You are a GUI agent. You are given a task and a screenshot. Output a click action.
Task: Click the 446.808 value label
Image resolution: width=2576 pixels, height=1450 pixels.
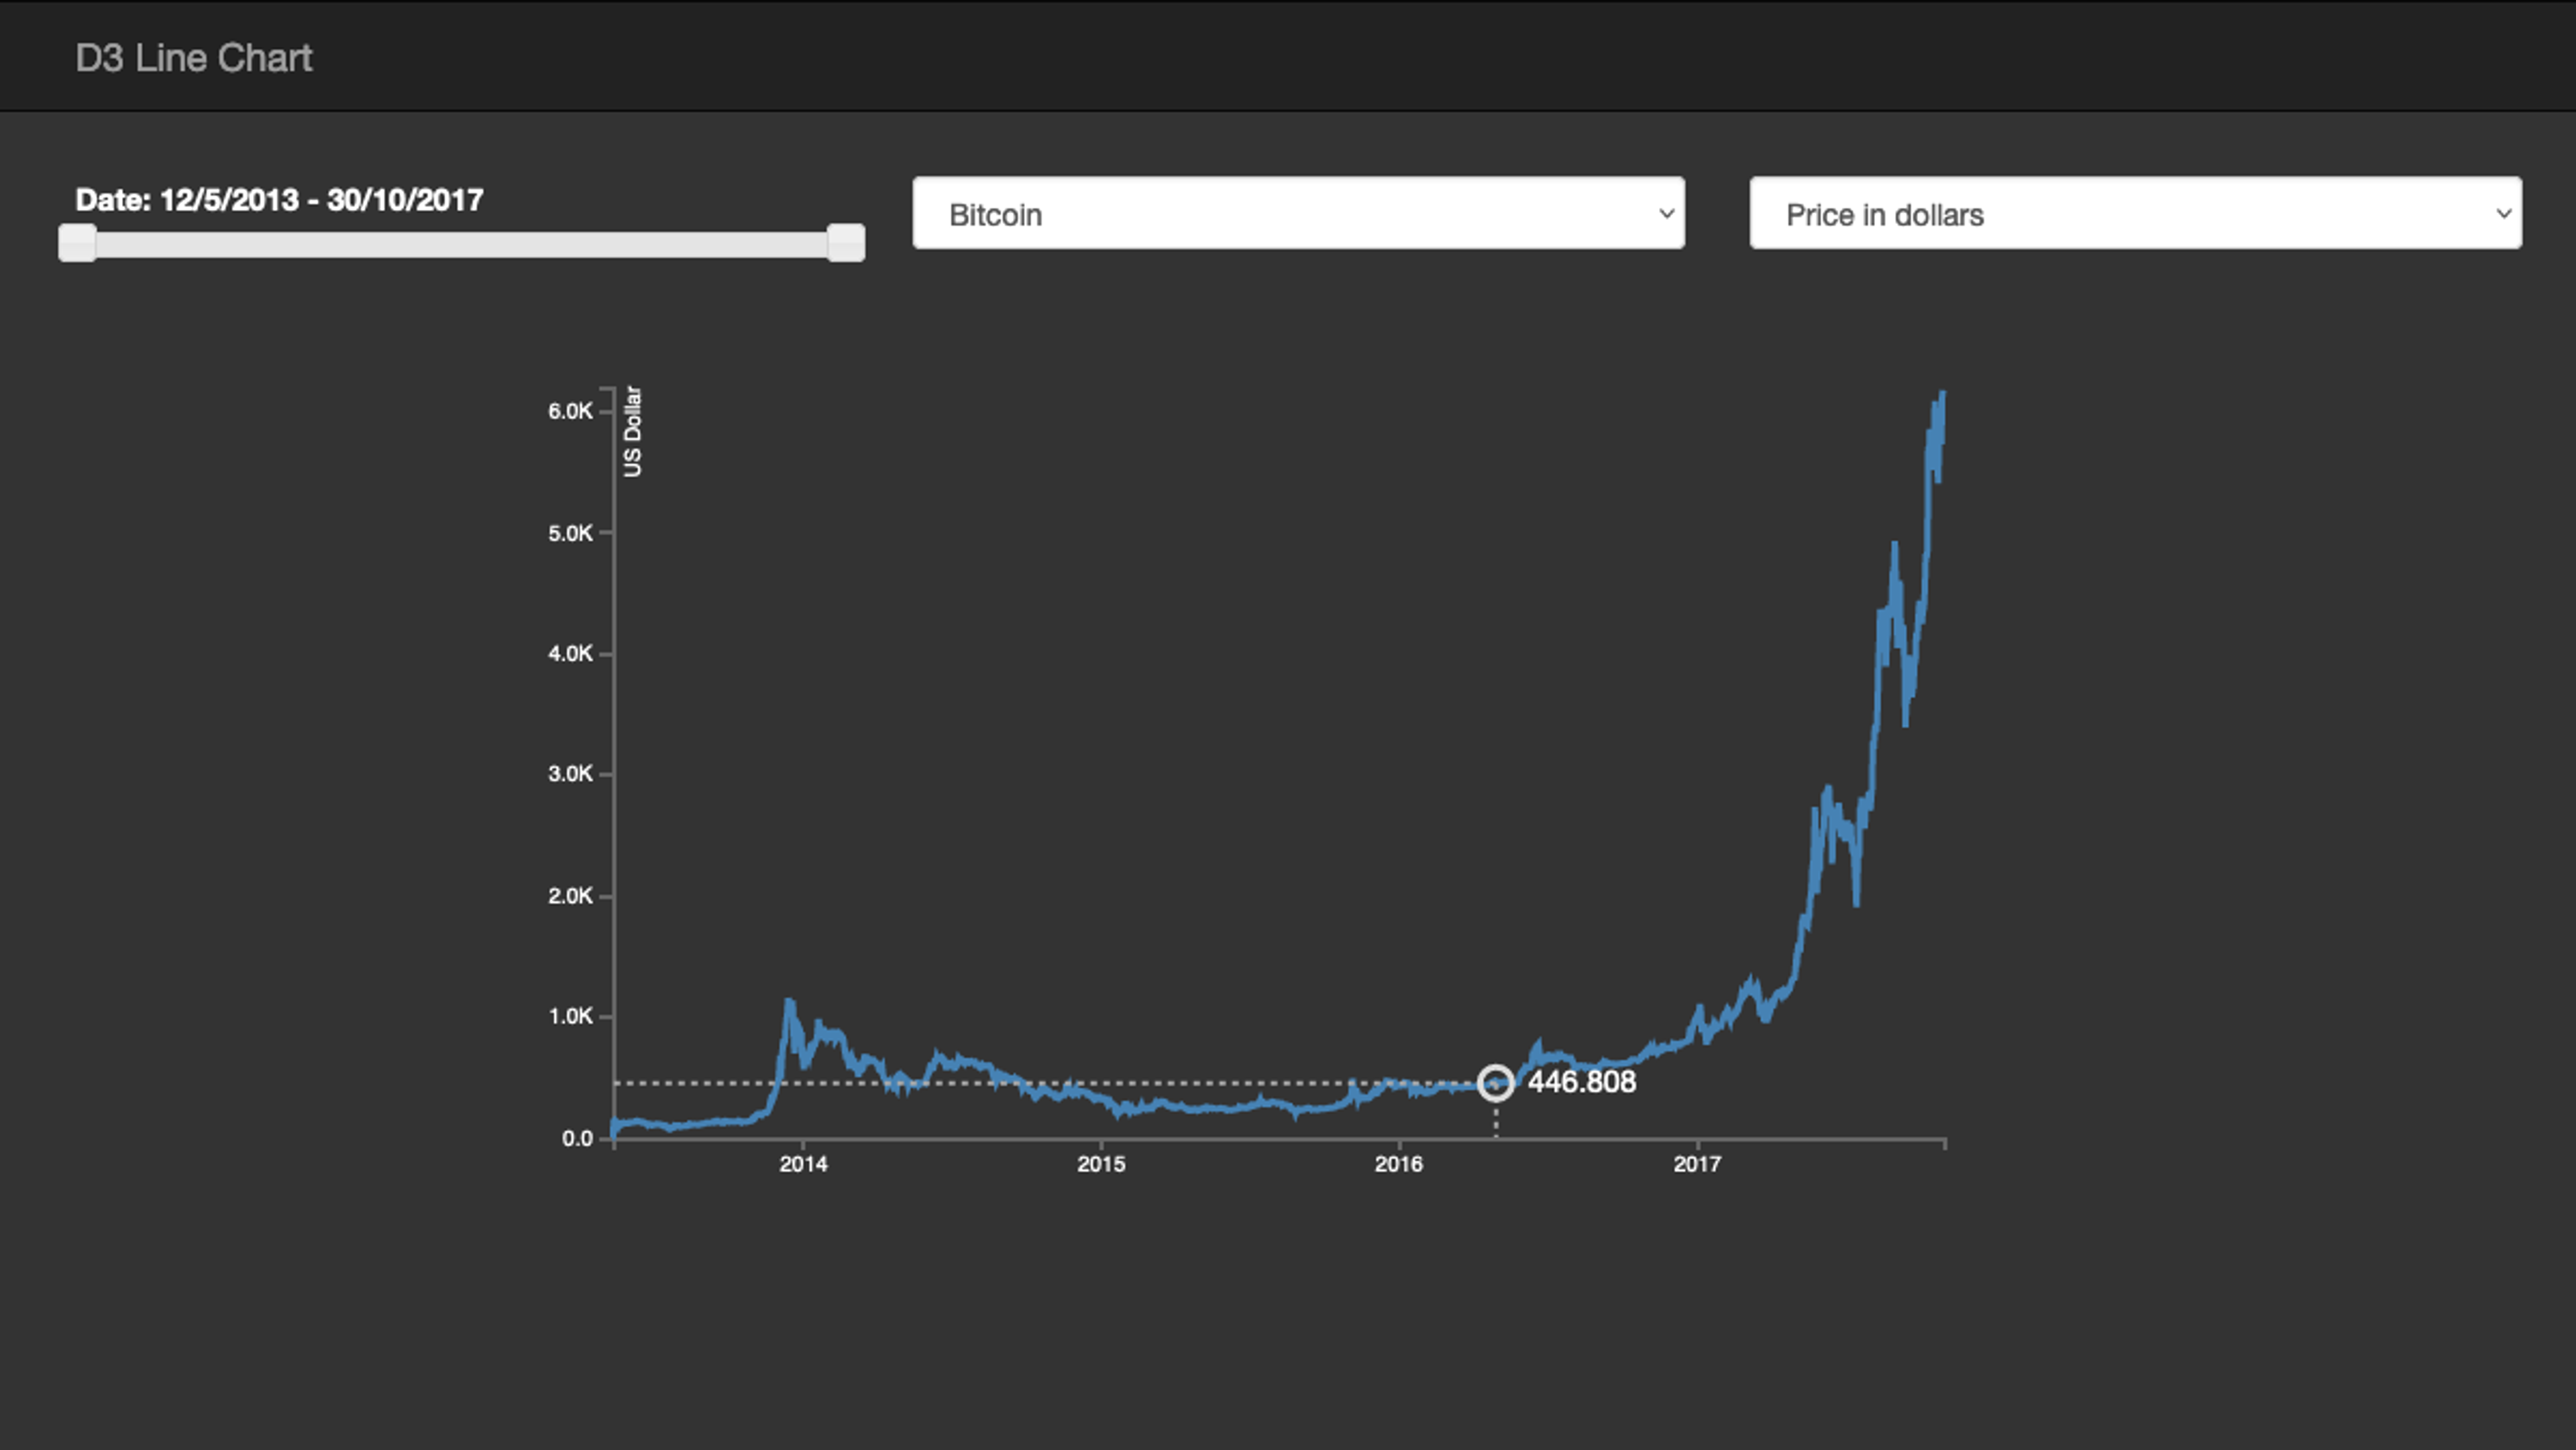click(1581, 1082)
